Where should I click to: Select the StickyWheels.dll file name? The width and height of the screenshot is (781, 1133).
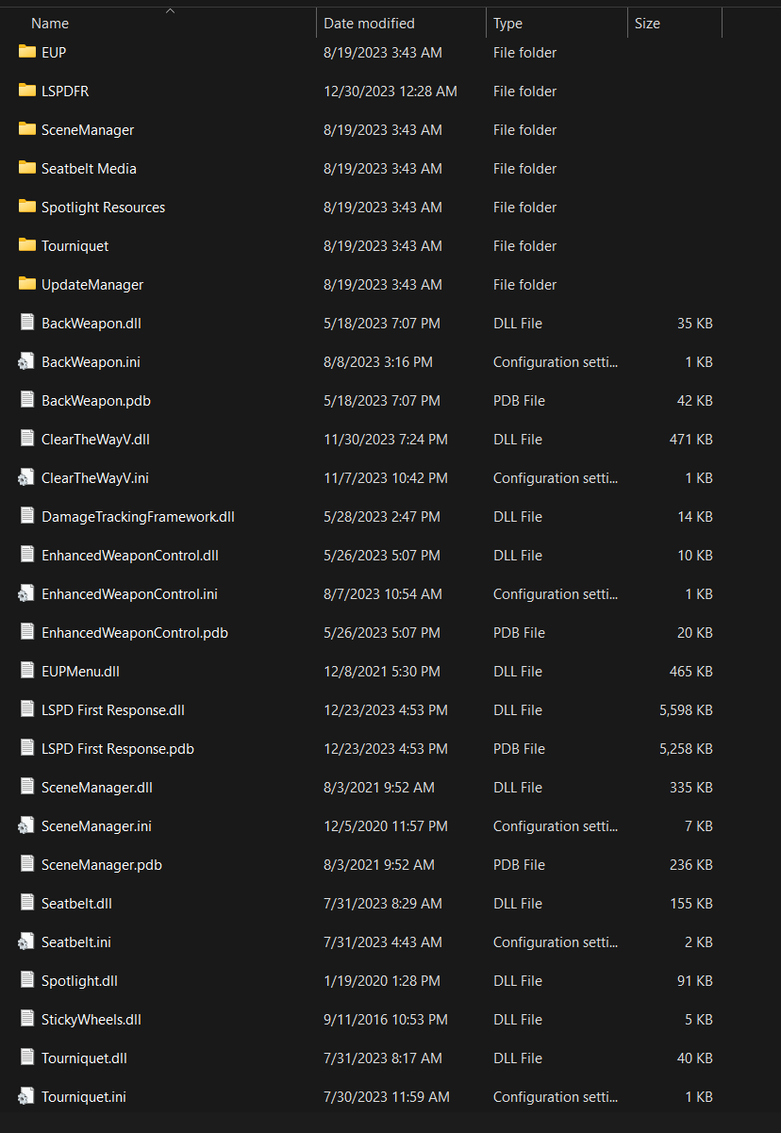[x=91, y=1019]
